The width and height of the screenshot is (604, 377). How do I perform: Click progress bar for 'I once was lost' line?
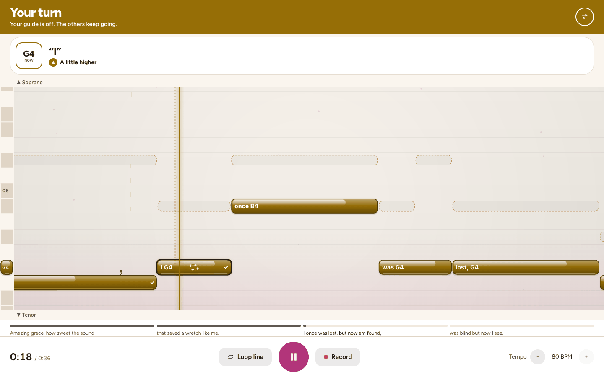pyautogui.click(x=375, y=326)
